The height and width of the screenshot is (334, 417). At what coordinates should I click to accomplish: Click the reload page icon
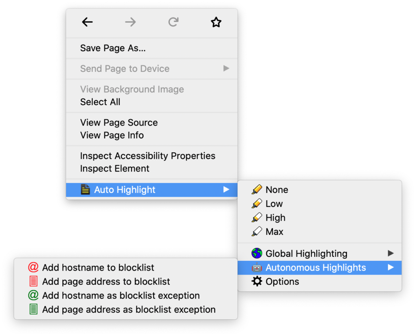pos(173,22)
